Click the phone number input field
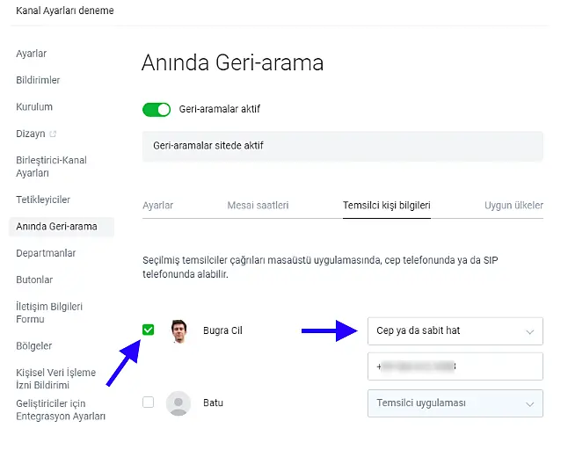Image resolution: width=568 pixels, height=457 pixels. (x=455, y=366)
